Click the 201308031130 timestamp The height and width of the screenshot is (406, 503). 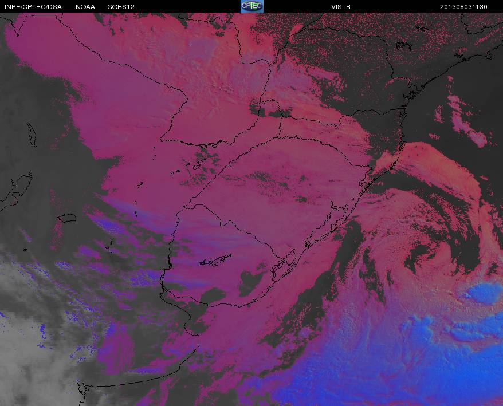[463, 7]
